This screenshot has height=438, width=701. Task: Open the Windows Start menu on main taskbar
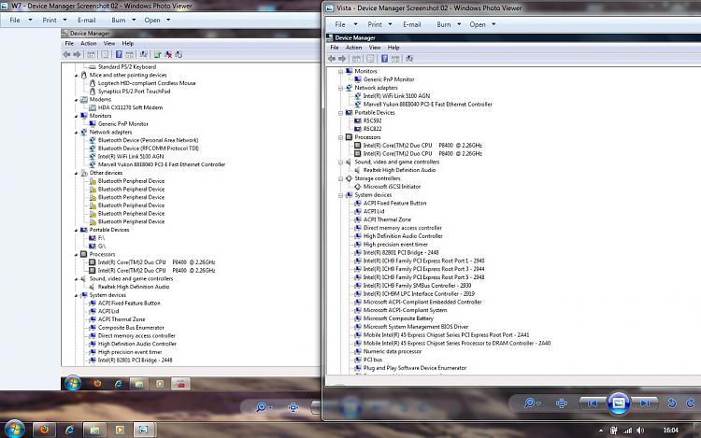[x=14, y=429]
